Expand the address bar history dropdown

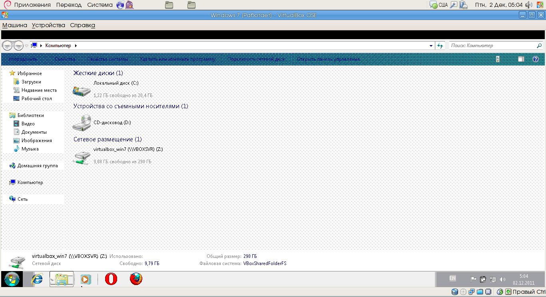(x=431, y=46)
